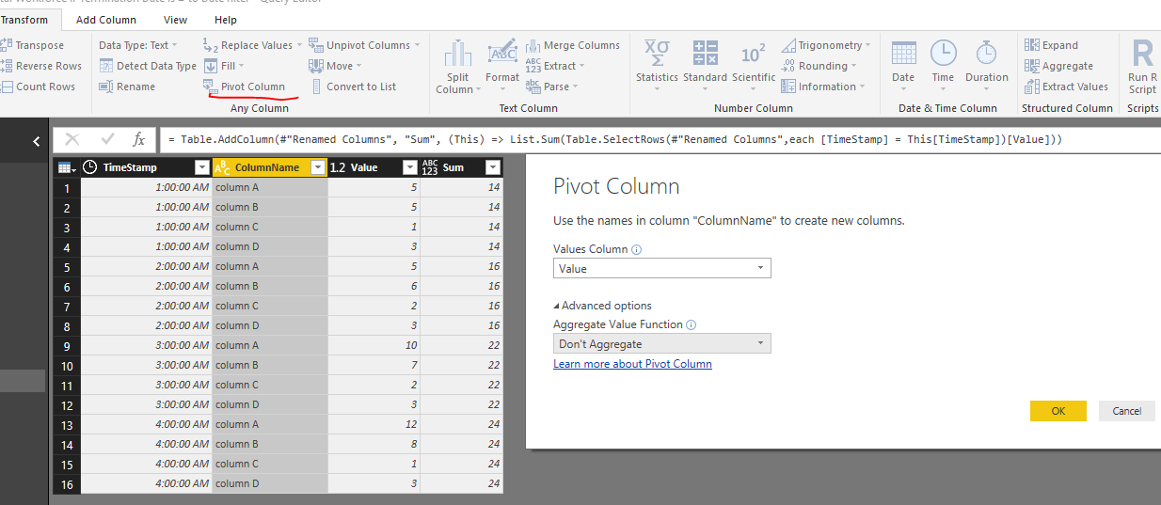This screenshot has width=1161, height=505.
Task: Click the row 9 cell "column A"
Action: 270,345
